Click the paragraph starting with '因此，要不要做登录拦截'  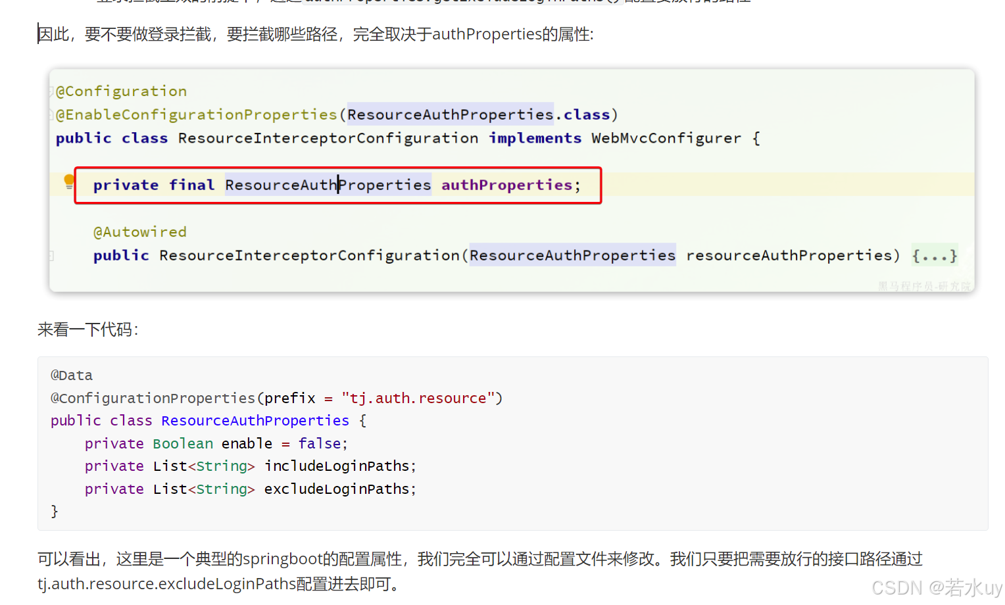coord(316,34)
